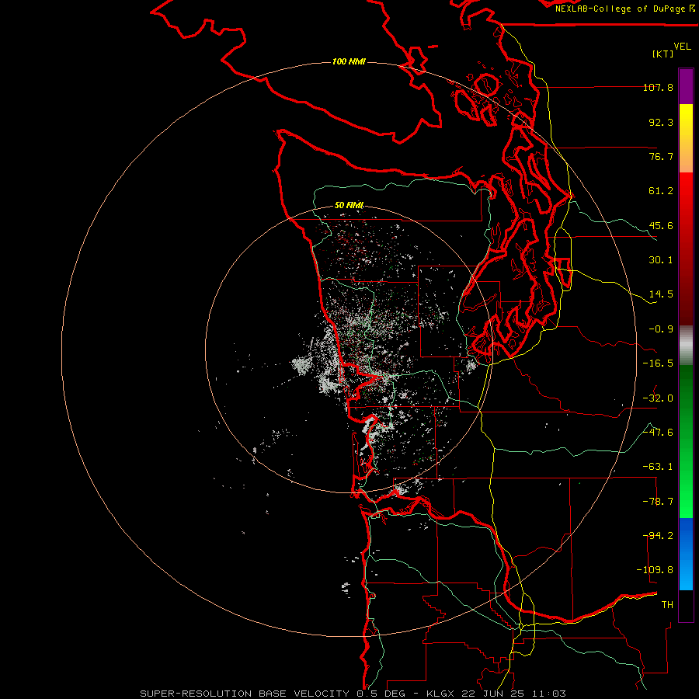The image size is (699, 699).
Task: Click the 92.3 value on the velocity scale
Action: (661, 122)
